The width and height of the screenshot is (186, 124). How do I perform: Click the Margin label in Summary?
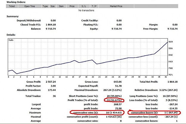coord(154,25)
